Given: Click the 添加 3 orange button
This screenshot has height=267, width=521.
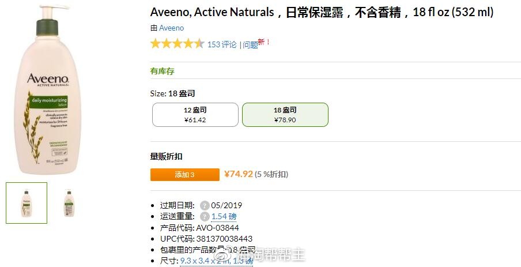Looking at the screenshot, I should coord(185,175).
